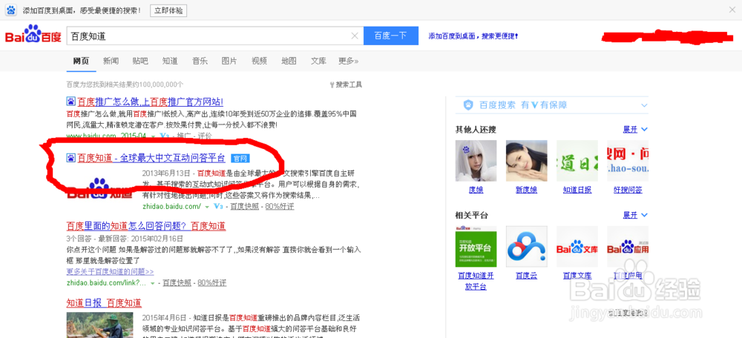
Task: Click the 新度娘 thumbnail image
Action: tap(527, 161)
